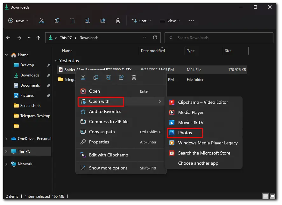Screen dimensions: 282x205
Task: Select Search the Microsoft Store
Action: [203, 153]
